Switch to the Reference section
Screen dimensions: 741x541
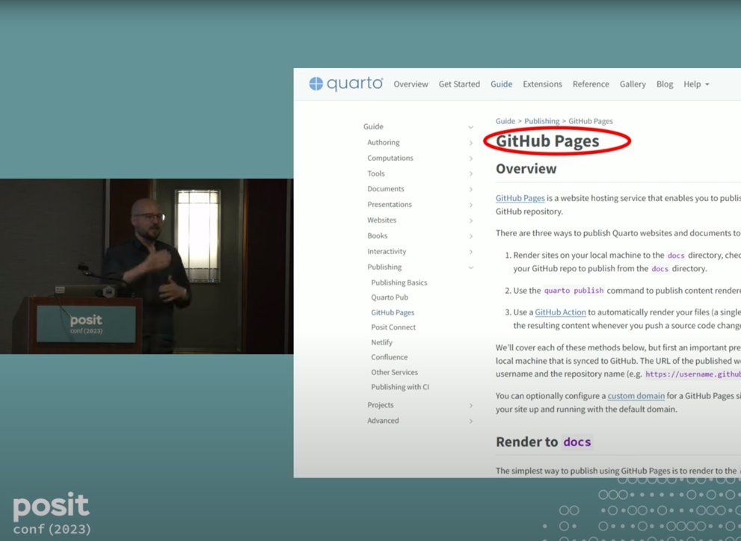pos(591,84)
